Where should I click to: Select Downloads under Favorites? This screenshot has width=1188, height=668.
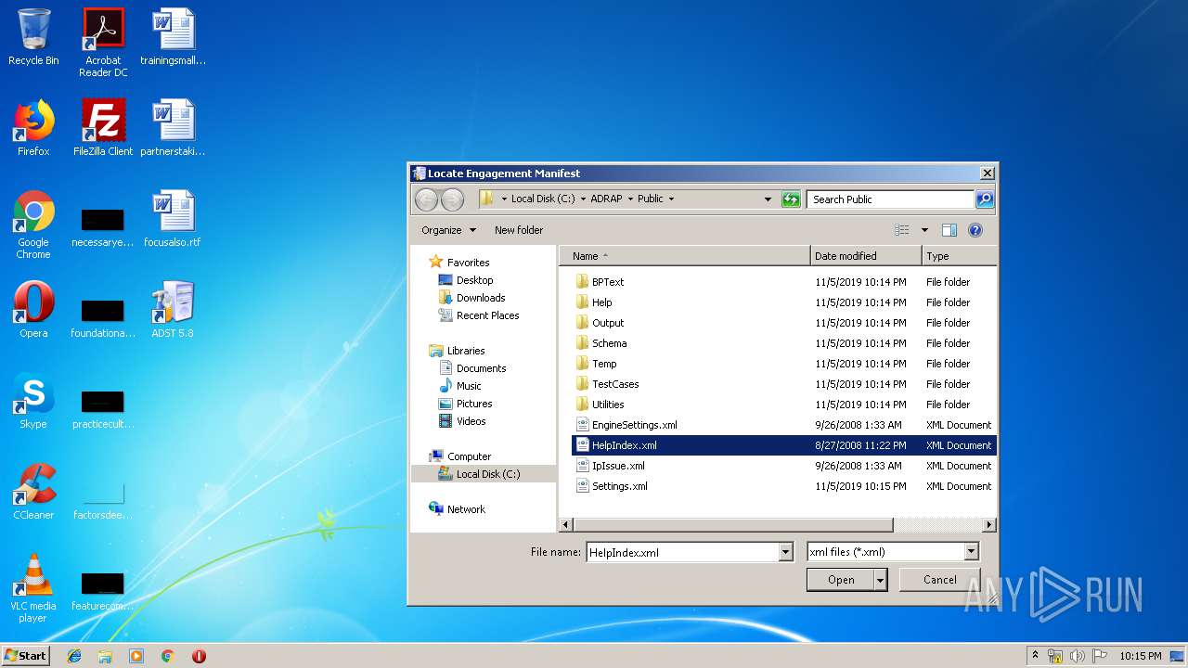[x=481, y=298]
